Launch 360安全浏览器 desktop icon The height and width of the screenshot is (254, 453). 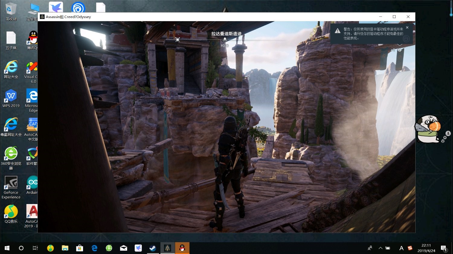[x=11, y=158]
